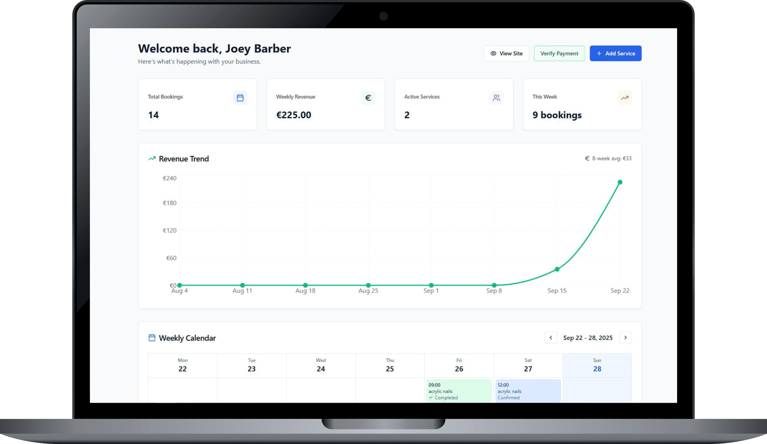Select the Mon 22 calendar column header

click(183, 365)
